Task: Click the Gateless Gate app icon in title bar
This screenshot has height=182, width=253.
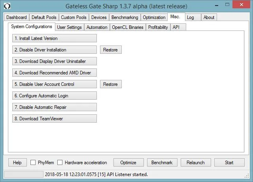Action: pos(7,6)
